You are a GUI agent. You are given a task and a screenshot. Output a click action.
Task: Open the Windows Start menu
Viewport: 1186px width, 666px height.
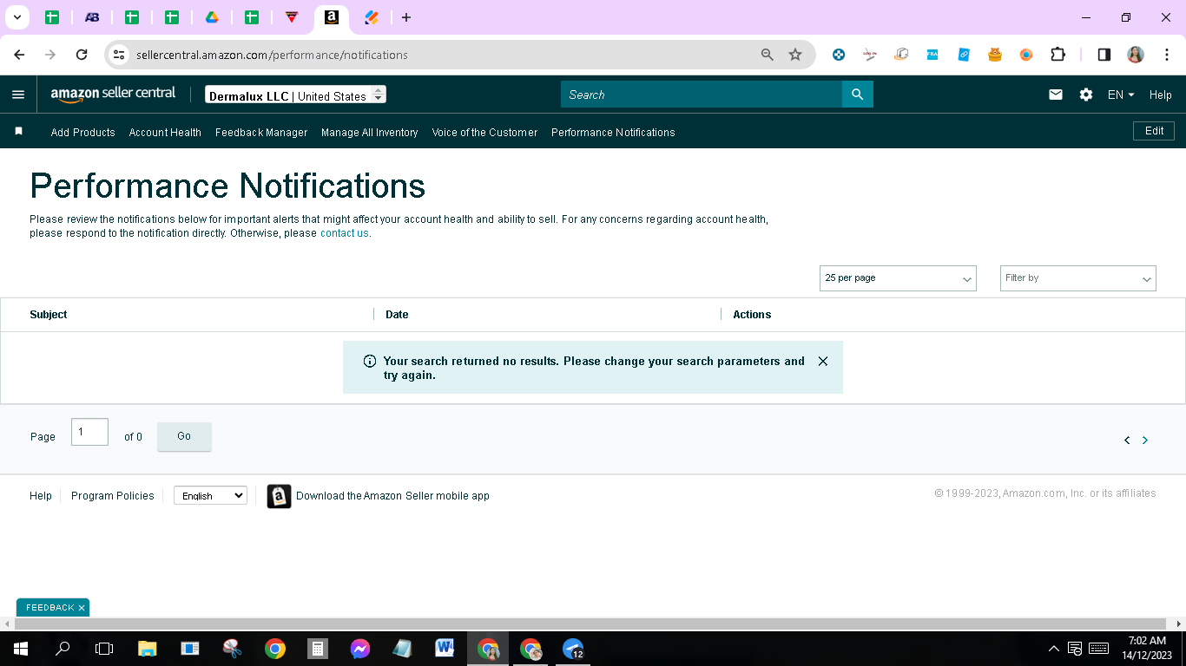click(x=21, y=649)
